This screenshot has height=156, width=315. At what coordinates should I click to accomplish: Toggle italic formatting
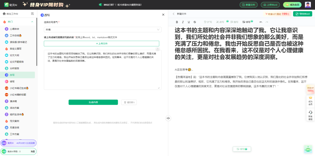[183, 22]
